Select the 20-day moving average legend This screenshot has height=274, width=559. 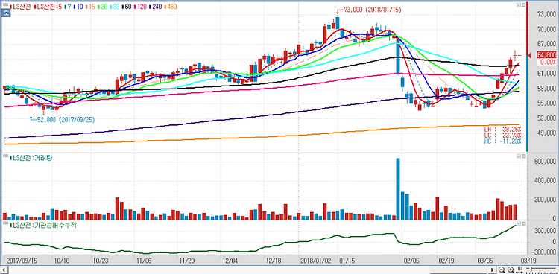click(102, 7)
